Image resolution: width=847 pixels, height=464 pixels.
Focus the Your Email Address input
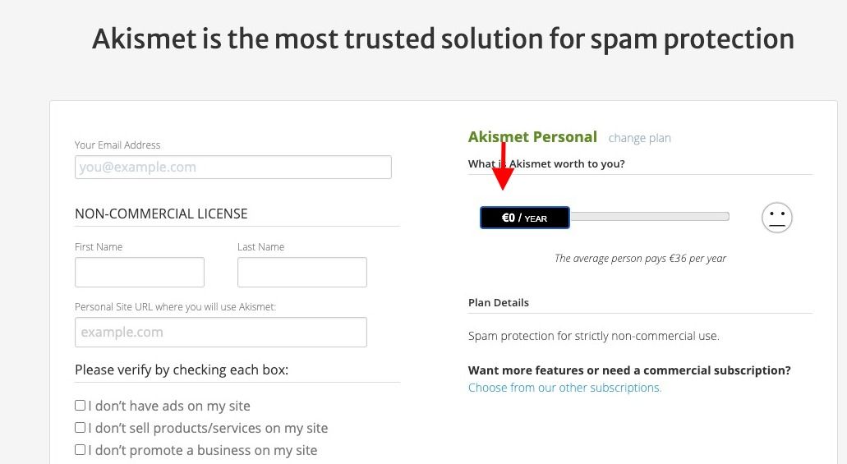point(232,167)
